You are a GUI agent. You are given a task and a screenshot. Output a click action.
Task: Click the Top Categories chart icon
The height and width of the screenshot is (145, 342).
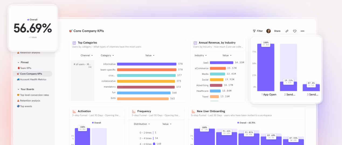(74, 43)
